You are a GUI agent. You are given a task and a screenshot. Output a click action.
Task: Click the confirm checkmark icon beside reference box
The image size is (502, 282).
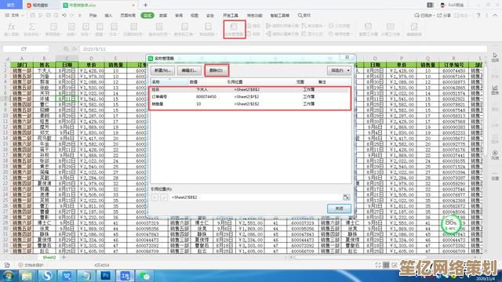(164, 197)
